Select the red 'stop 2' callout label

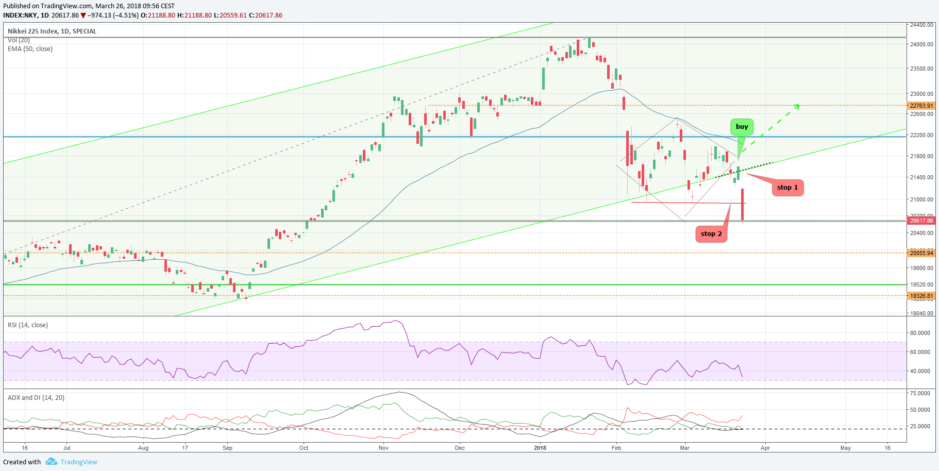pyautogui.click(x=711, y=234)
